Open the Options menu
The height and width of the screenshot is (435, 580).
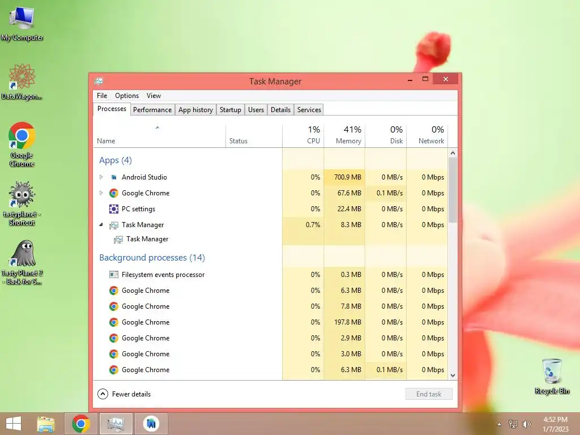coord(127,95)
